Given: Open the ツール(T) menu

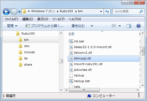Looking at the screenshot, I should tap(58, 19).
